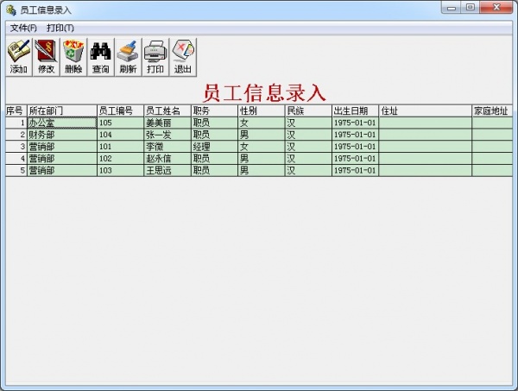Click the 出生日期 column header

pyautogui.click(x=355, y=111)
